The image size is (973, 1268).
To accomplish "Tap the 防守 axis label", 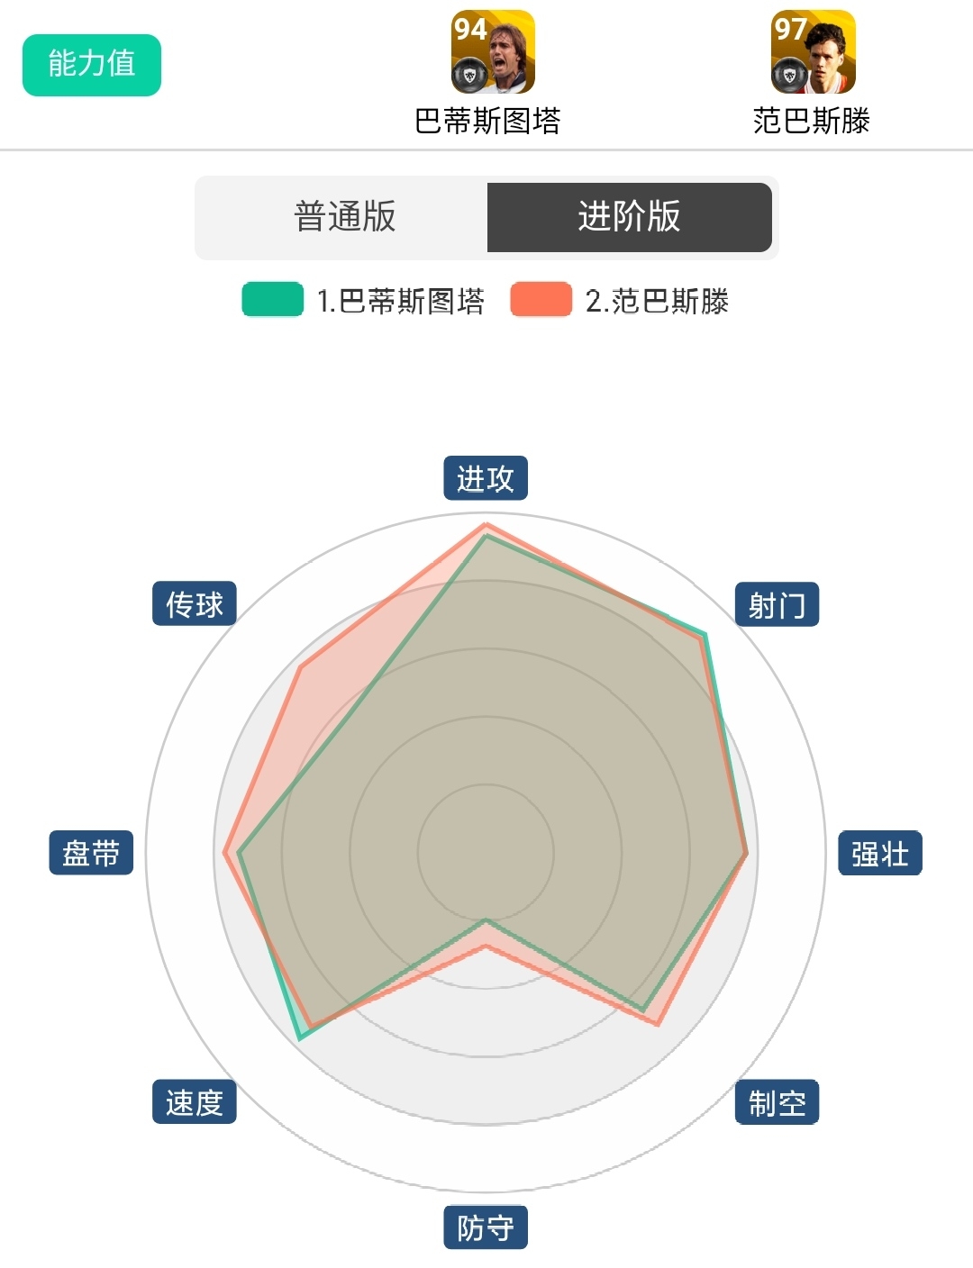I will point(486,1227).
